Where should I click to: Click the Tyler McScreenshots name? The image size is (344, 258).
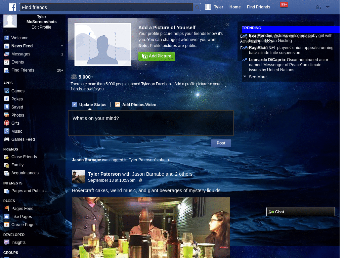point(41,19)
